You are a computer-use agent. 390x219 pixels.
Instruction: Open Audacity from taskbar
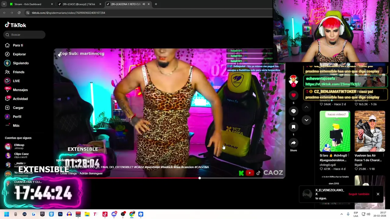point(69,214)
